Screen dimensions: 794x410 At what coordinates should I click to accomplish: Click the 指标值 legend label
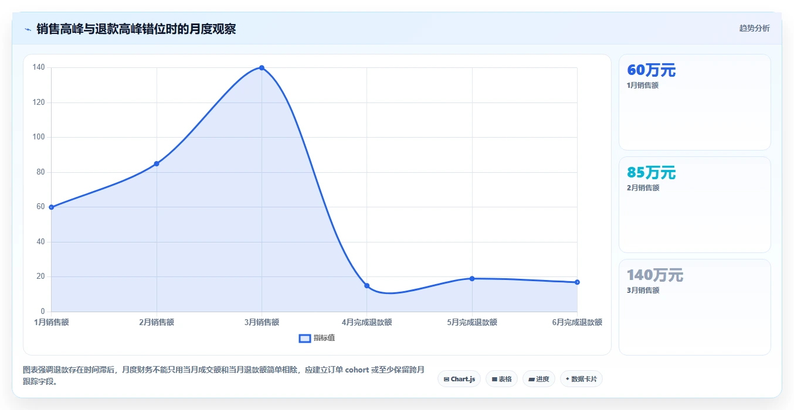tap(324, 338)
